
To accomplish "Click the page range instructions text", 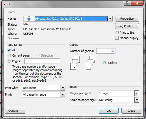I will tap(37, 73).
